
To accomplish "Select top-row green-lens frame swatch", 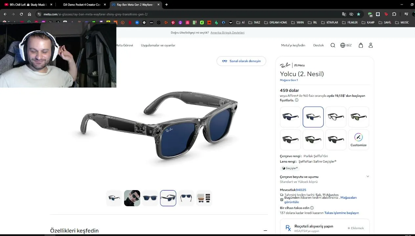I will point(359,117).
